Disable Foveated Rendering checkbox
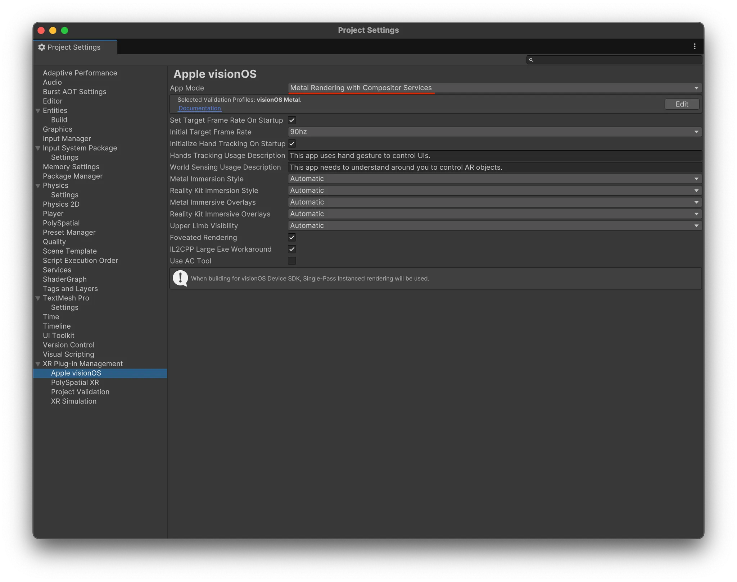This screenshot has width=737, height=582. tap(292, 238)
